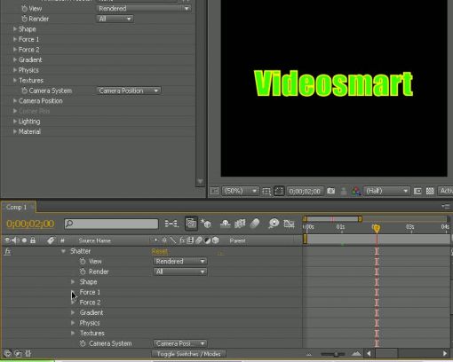The width and height of the screenshot is (453, 362).
Task: Click the timeline search field
Action: click(111, 224)
